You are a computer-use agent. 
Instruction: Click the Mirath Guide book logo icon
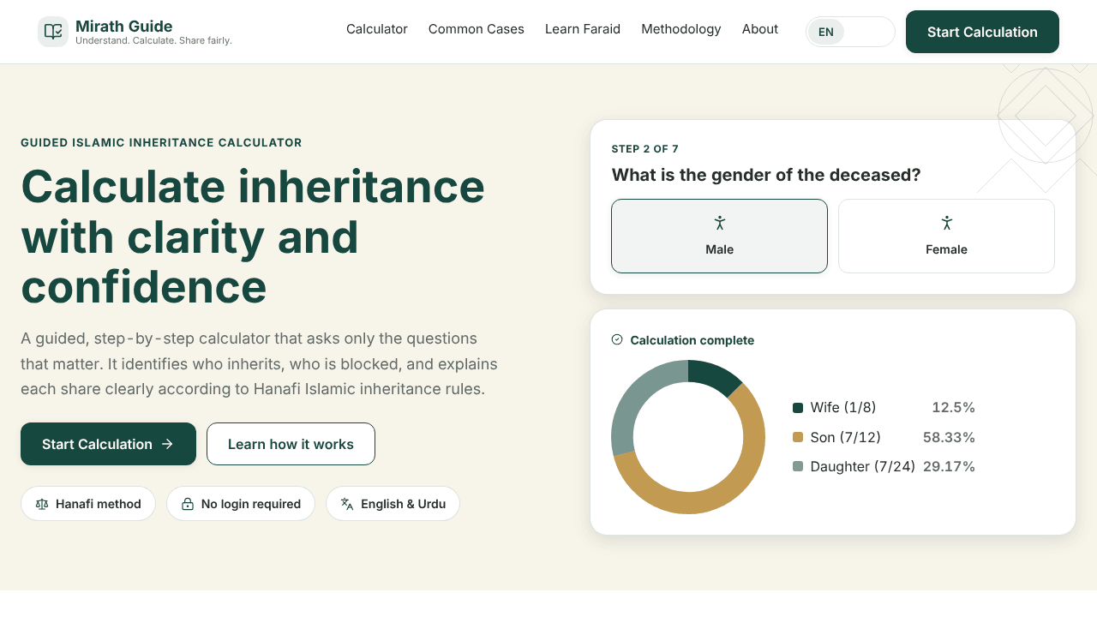(x=53, y=32)
